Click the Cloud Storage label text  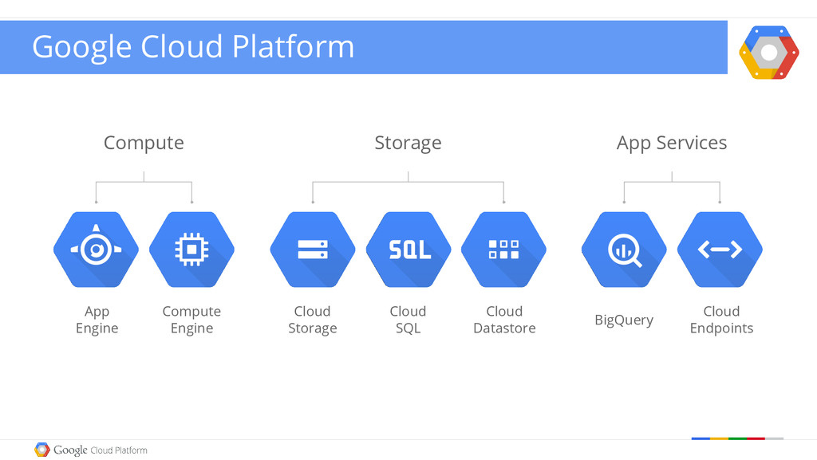coord(313,320)
